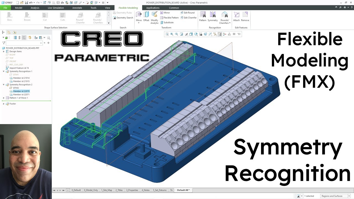This screenshot has width=354, height=199.
Task: Toggle the model tree columns display button
Action: click(x=24, y=38)
